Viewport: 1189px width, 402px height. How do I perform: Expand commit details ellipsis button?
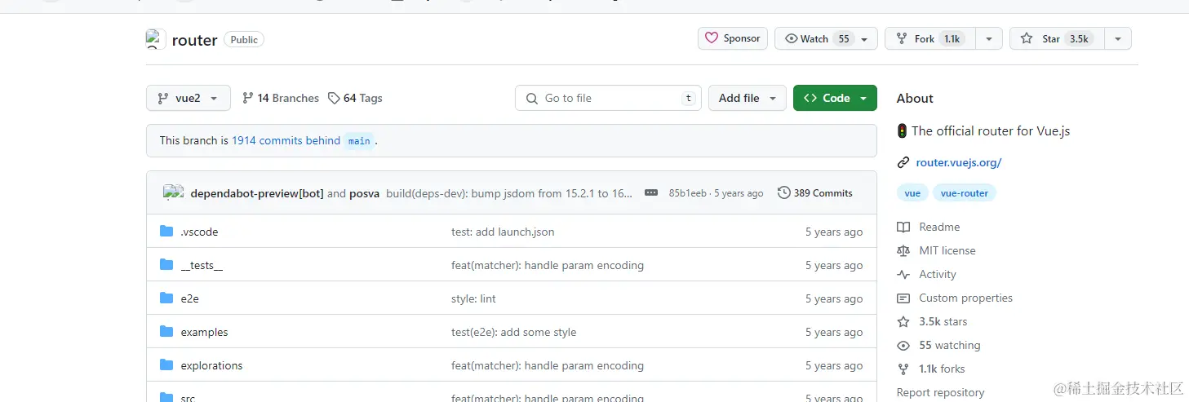click(651, 193)
